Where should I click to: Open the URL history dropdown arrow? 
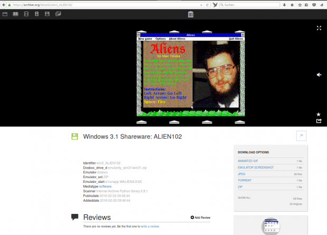(201, 5)
